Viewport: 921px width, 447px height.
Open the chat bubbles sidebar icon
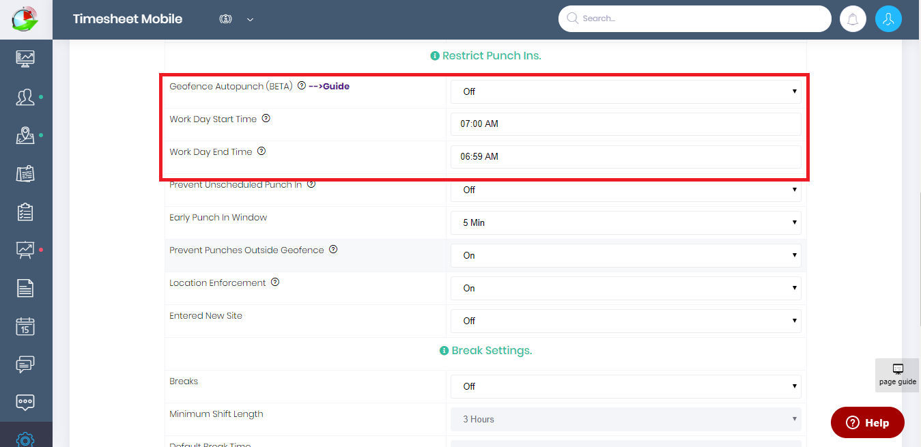point(25,364)
